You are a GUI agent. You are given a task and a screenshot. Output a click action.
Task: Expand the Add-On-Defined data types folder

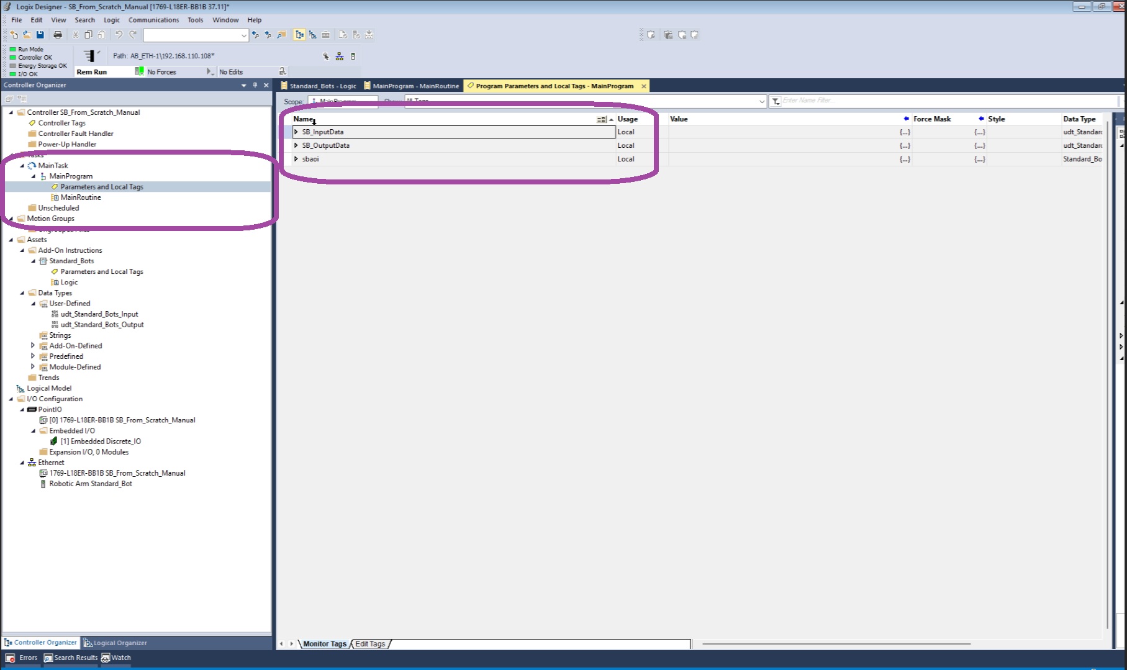[33, 346]
